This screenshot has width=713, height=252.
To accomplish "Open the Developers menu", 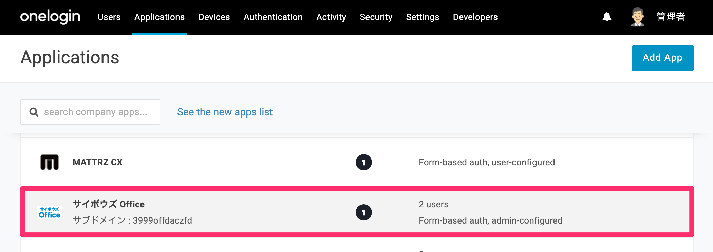I will (x=475, y=17).
